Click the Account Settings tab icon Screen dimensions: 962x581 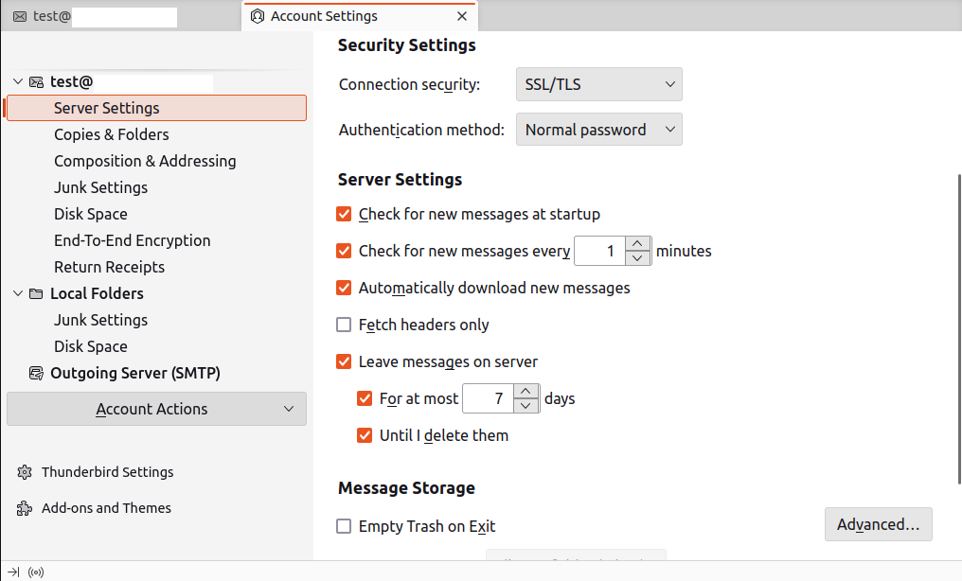[257, 16]
